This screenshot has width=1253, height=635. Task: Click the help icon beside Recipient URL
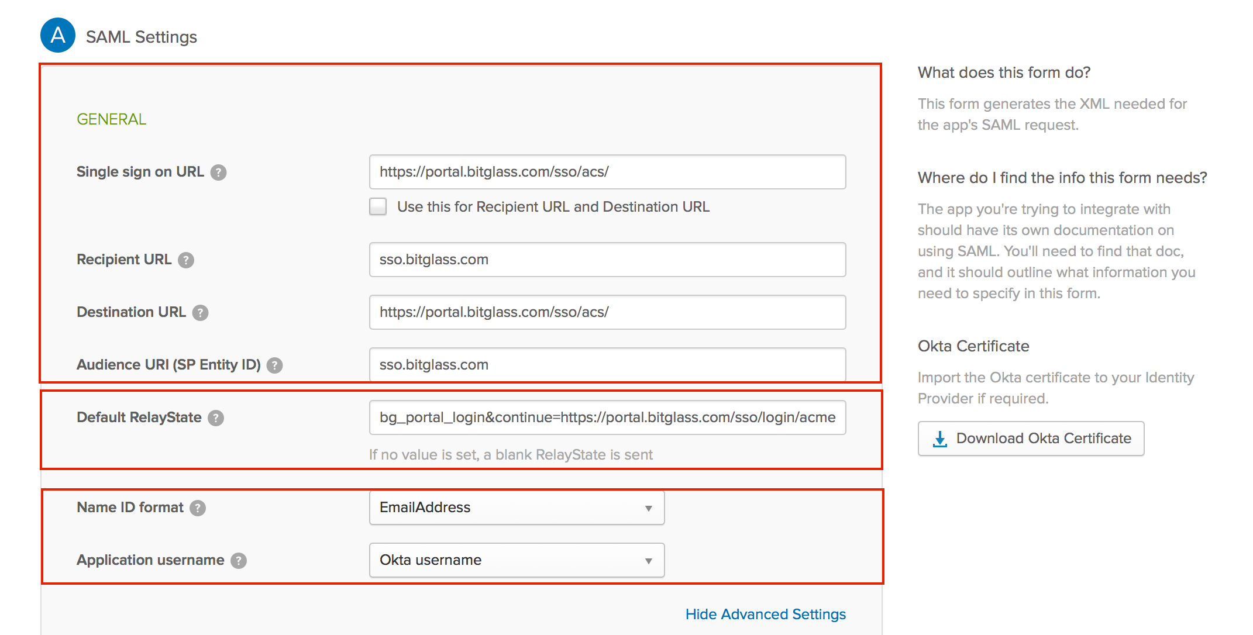click(x=186, y=260)
